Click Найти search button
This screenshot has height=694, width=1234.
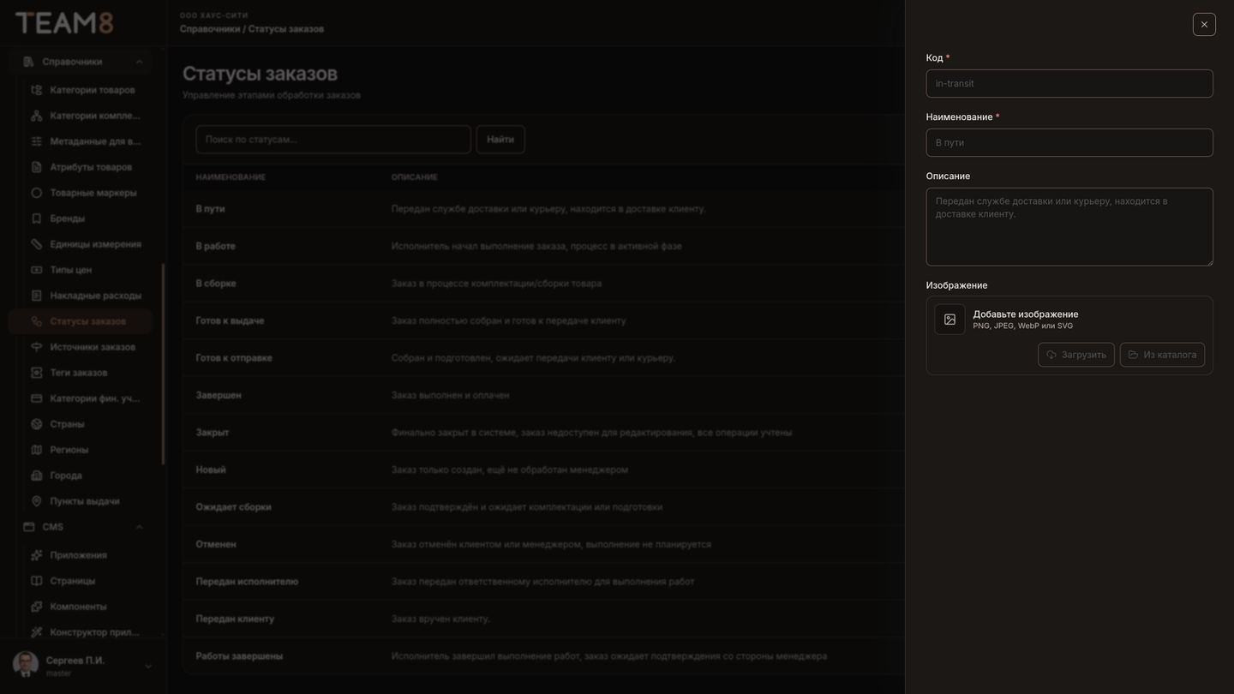tap(500, 140)
